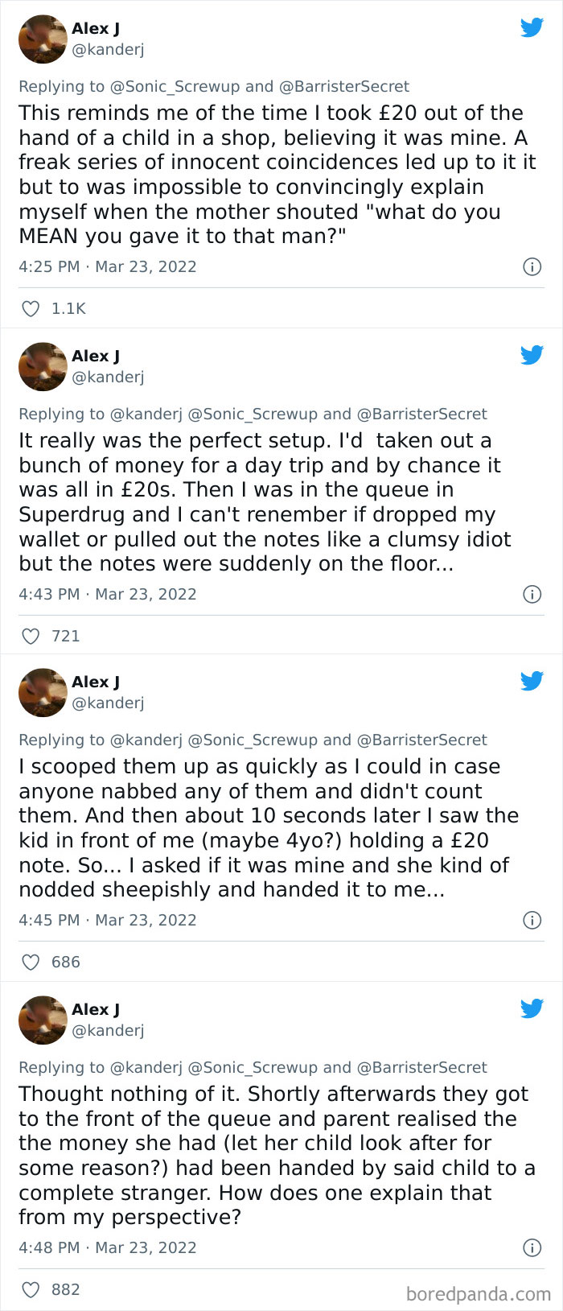
Task: Open @BarristerSecret mention in the 4:25 PM tweet
Action: pos(343,86)
